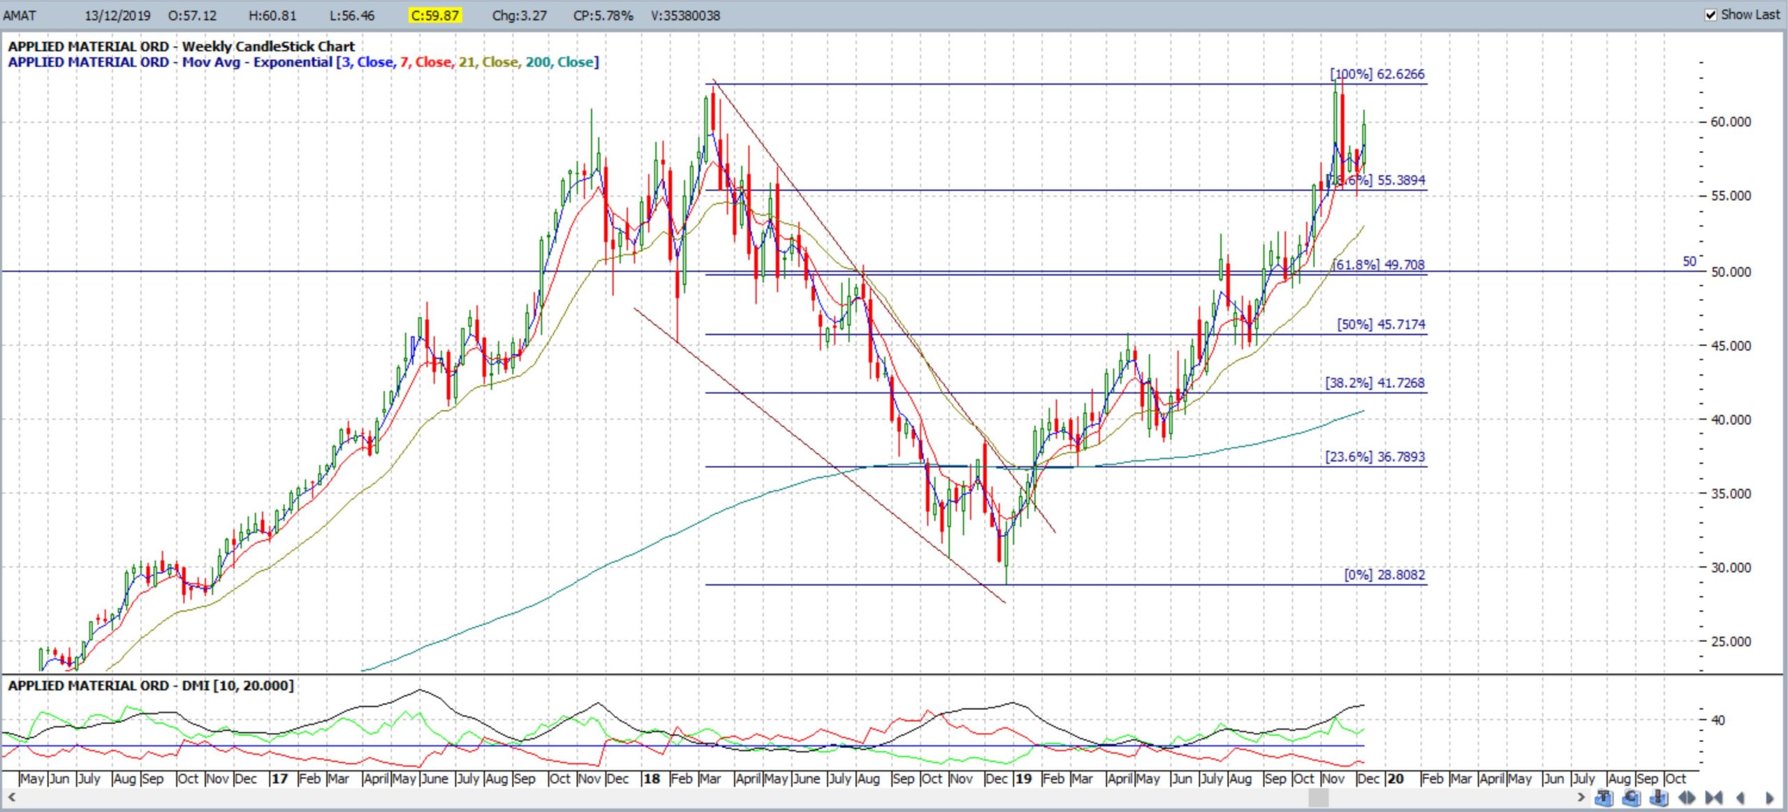Viewport: 1788px width, 812px height.
Task: Click the 30.000 price axis label
Action: tap(1731, 568)
